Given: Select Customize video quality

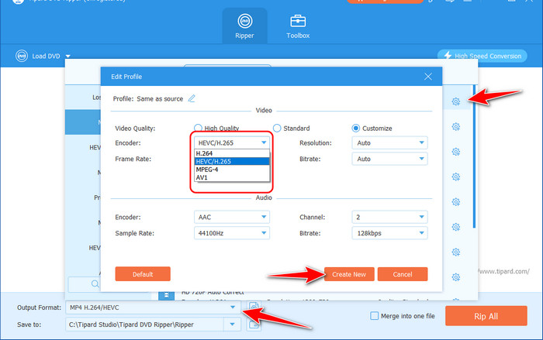Looking at the screenshot, I should click(372, 129).
